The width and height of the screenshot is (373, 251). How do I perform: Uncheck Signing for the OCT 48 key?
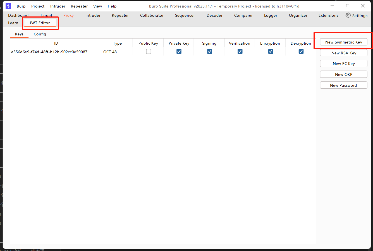[x=210, y=52]
